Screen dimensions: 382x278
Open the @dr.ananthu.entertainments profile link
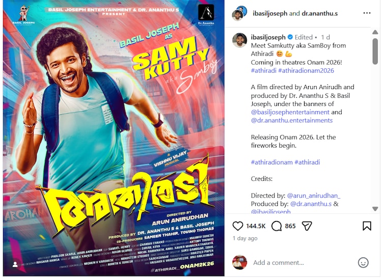292,120
